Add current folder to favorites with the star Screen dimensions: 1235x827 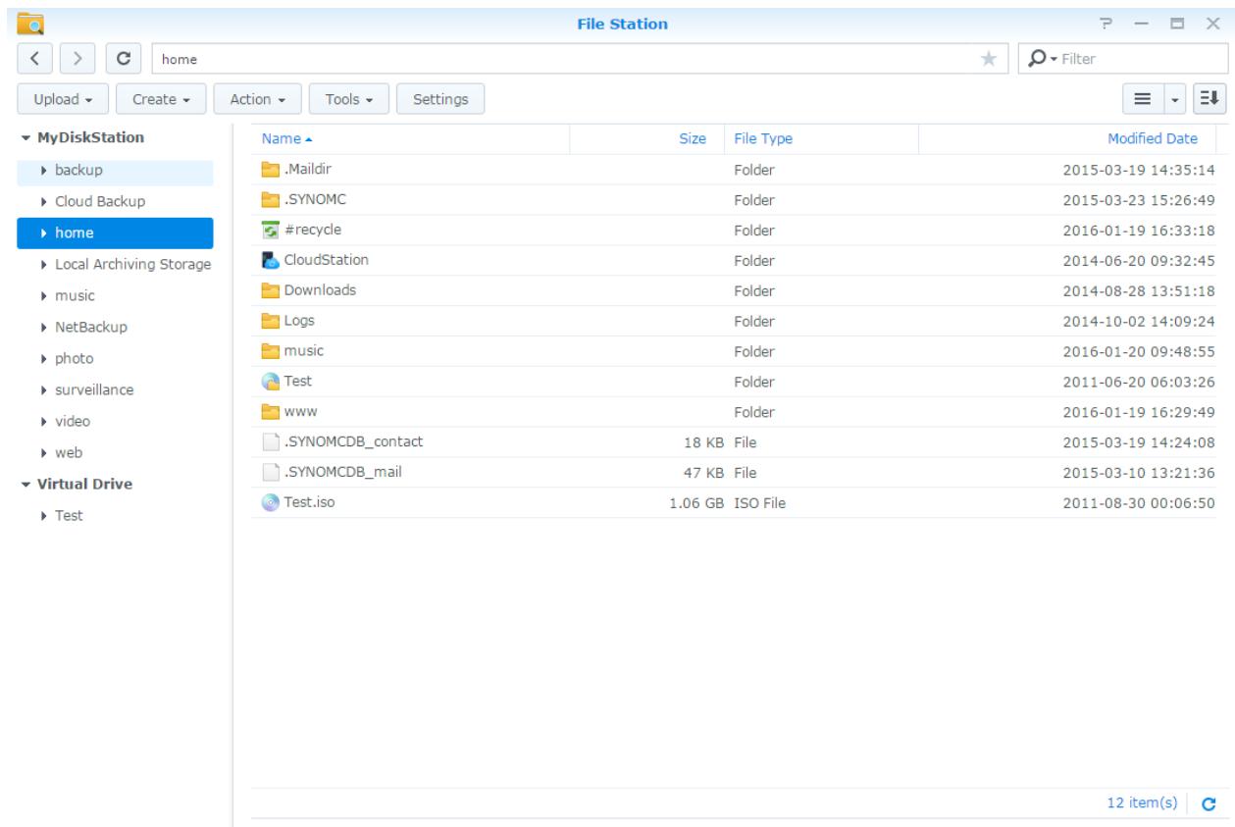989,59
